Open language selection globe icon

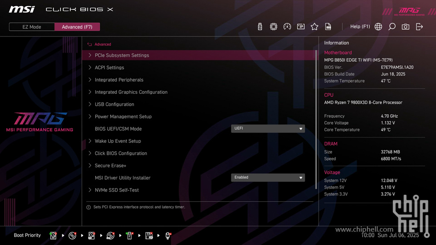(x=378, y=27)
